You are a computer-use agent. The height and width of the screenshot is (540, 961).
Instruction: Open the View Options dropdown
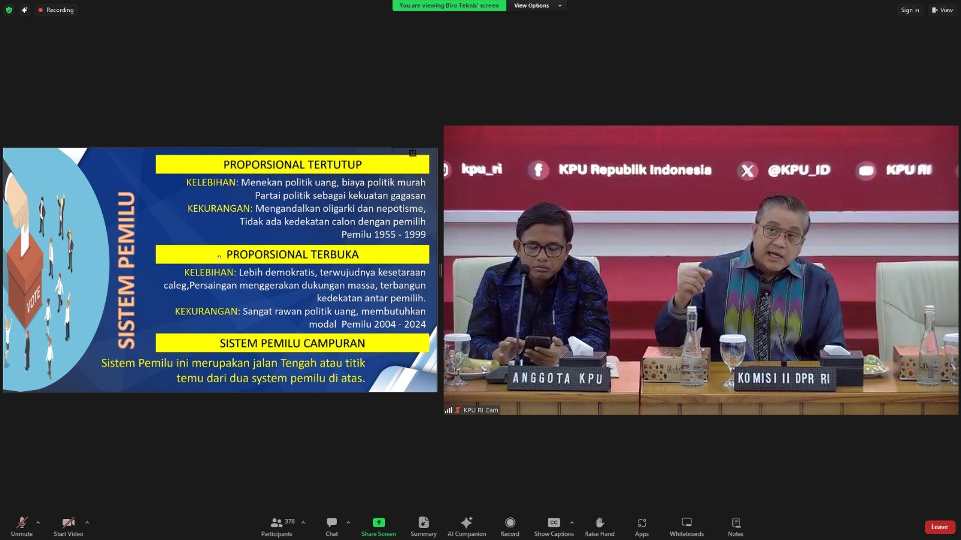coord(537,5)
